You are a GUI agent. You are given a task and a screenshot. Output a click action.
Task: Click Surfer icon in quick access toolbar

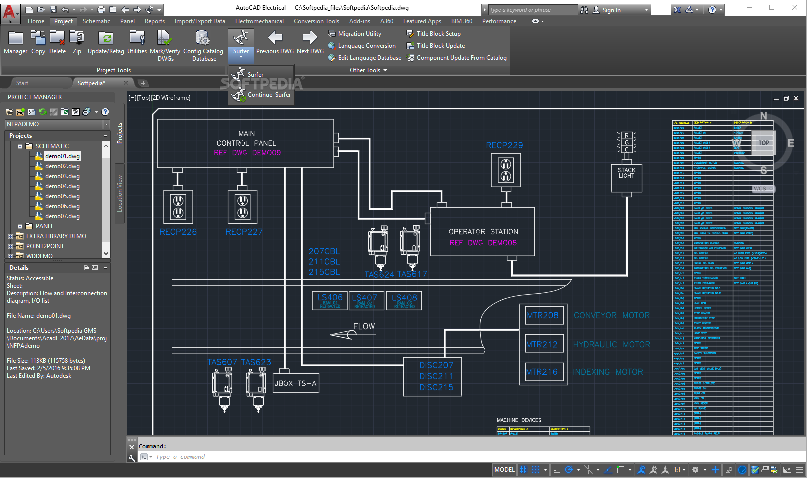point(149,9)
